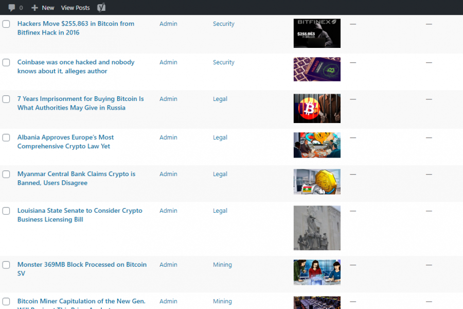Click Admin author in Coinbase row

(x=168, y=62)
